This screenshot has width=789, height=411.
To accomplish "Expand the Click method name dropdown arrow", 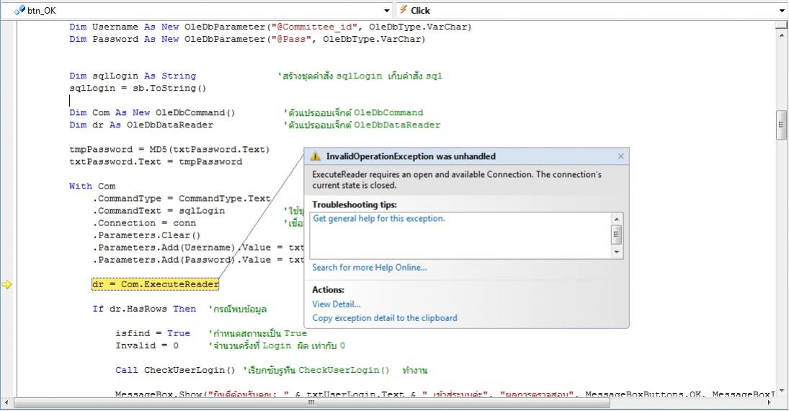I will (783, 10).
